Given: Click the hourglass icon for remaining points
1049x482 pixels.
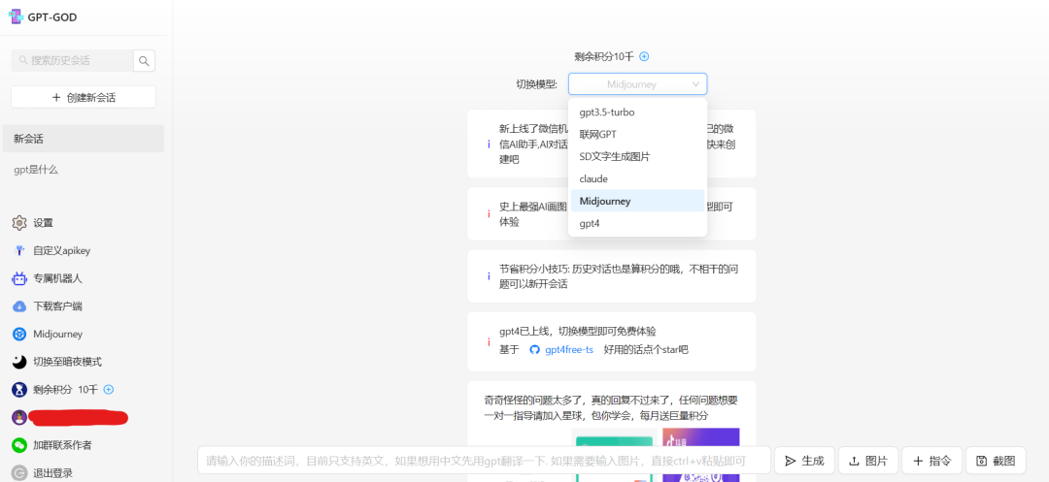Looking at the screenshot, I should point(19,389).
